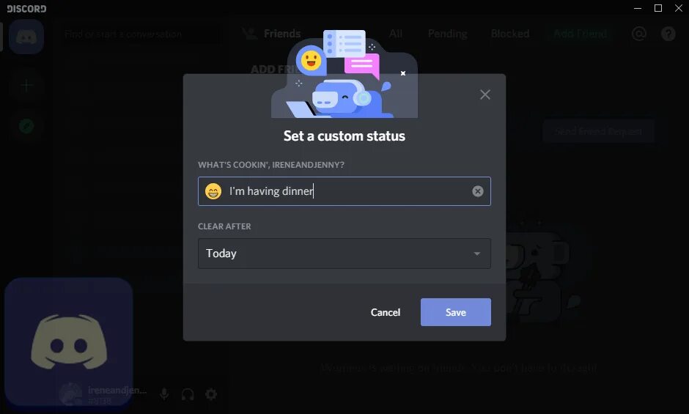Minimize the Discord window
689x414 pixels.
[638, 8]
